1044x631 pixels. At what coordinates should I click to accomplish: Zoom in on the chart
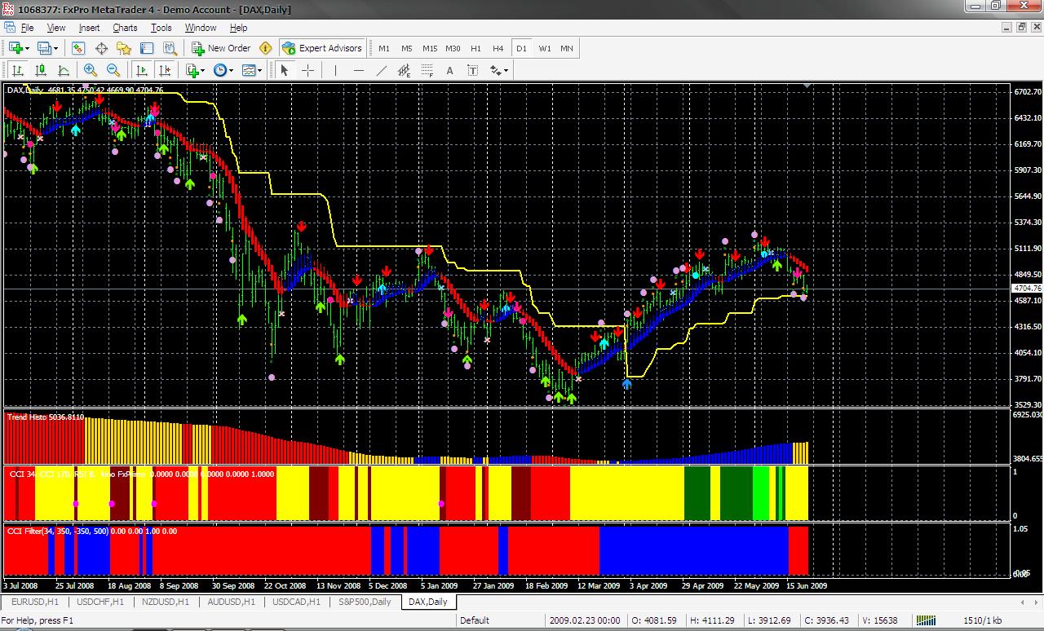(91, 71)
